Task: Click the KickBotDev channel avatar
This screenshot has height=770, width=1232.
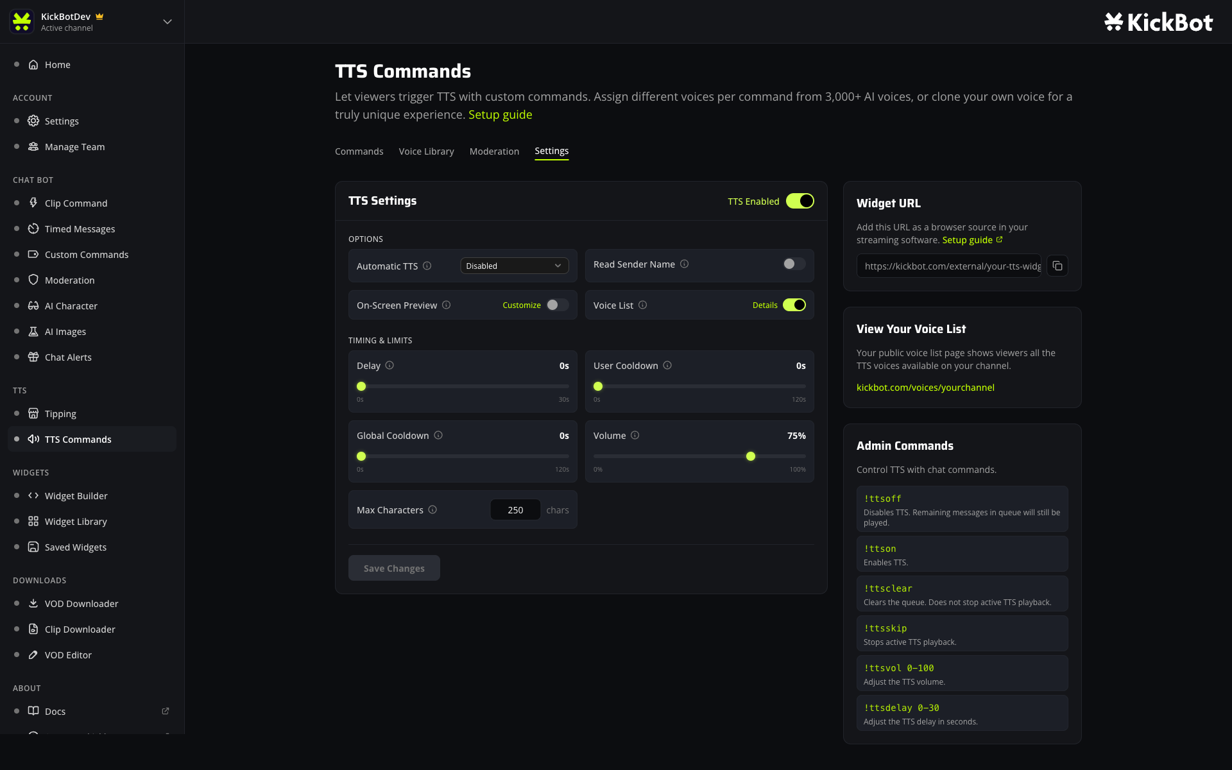Action: pos(22,22)
